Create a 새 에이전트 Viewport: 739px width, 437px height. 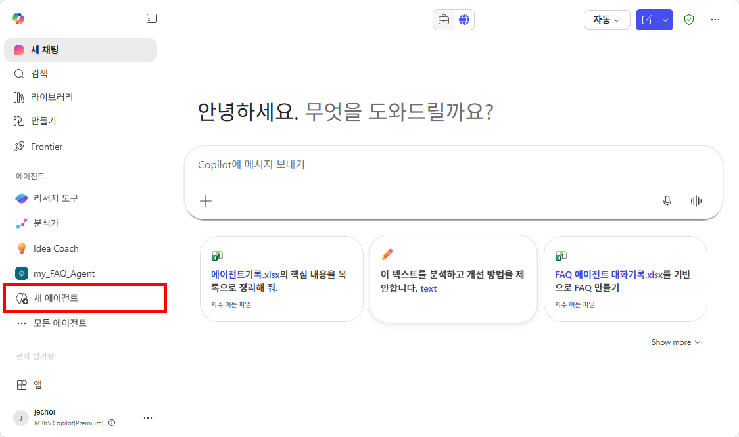85,298
